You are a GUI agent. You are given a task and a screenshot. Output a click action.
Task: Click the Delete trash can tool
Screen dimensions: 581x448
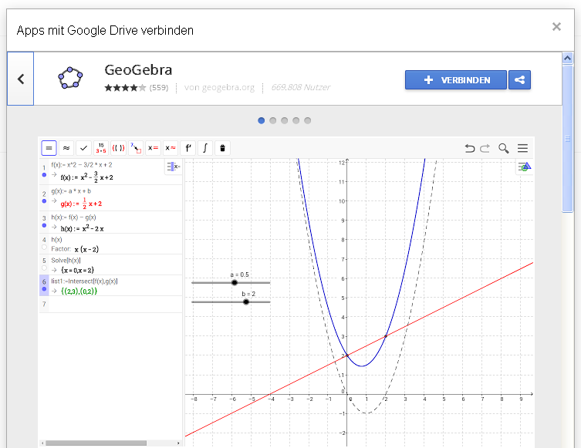[223, 148]
